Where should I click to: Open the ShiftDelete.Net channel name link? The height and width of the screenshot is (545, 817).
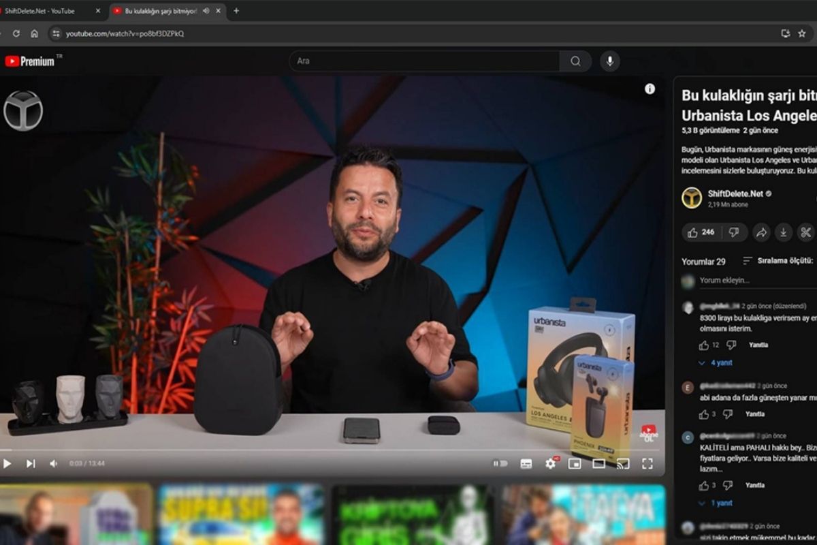735,193
